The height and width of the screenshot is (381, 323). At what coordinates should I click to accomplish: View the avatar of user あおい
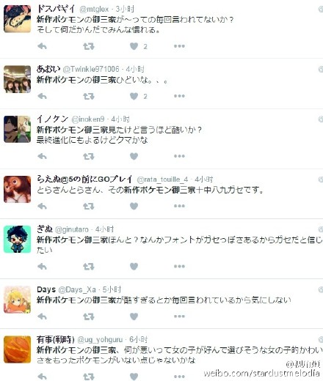(17, 79)
